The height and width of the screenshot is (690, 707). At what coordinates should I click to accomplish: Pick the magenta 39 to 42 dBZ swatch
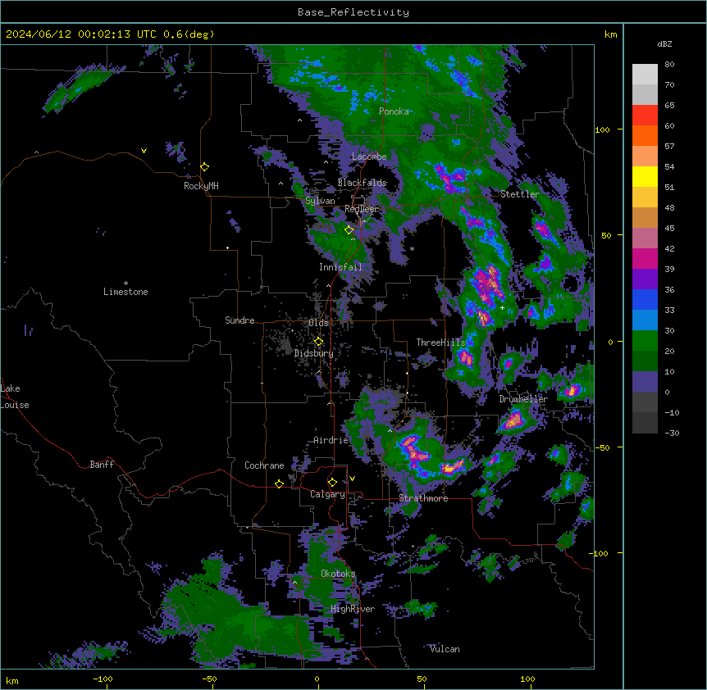point(645,258)
